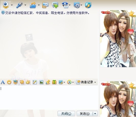Start voice chat with microphone icon

[x=19, y=5]
